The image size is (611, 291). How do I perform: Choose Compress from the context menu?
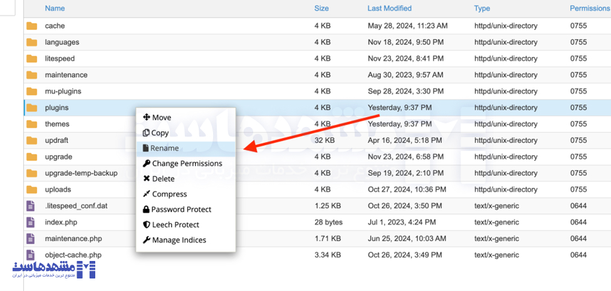tap(169, 194)
